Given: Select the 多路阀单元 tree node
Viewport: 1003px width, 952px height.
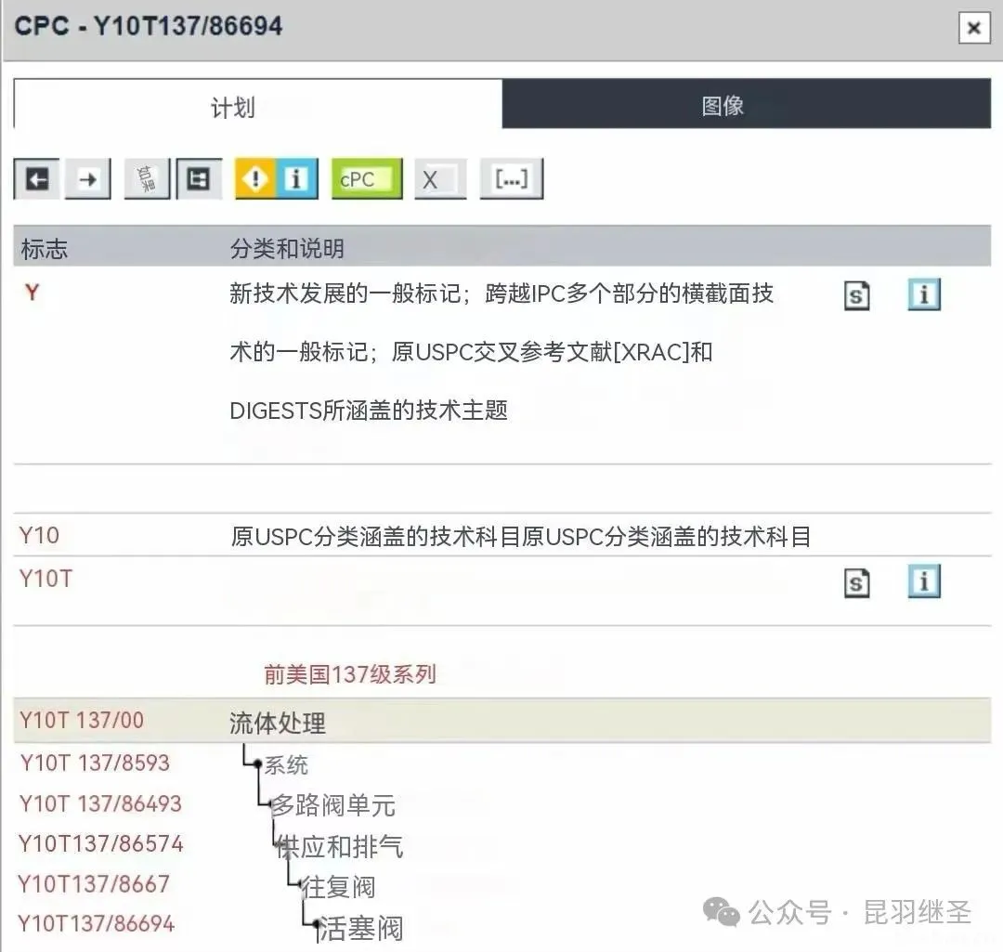Looking at the screenshot, I should pyautogui.click(x=332, y=805).
